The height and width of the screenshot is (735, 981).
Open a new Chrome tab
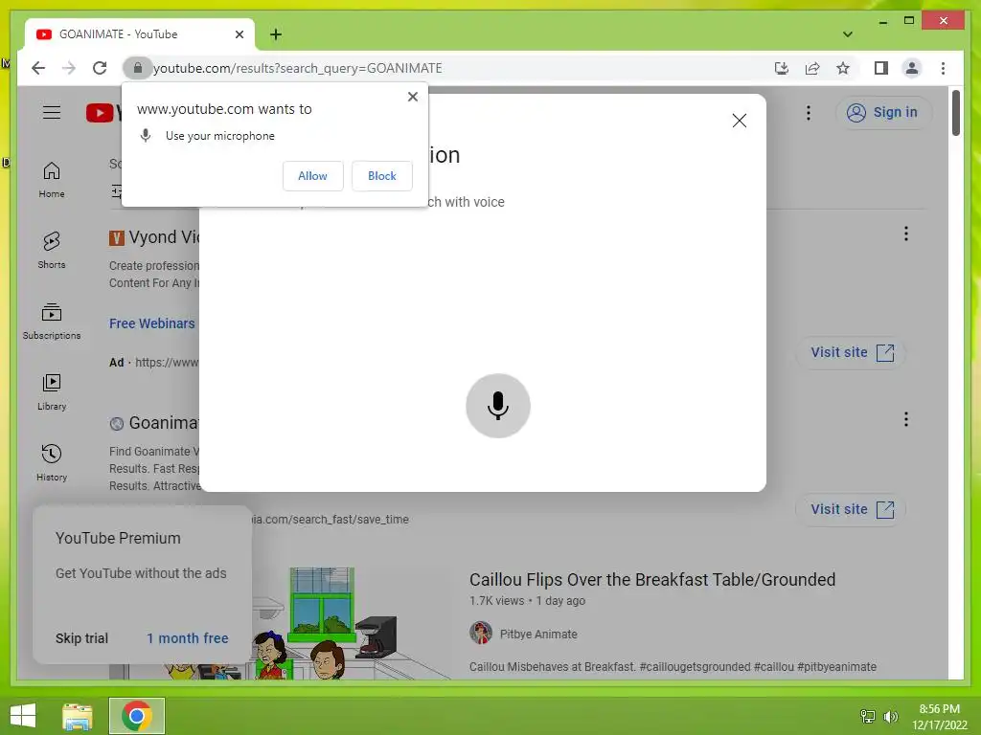276,34
